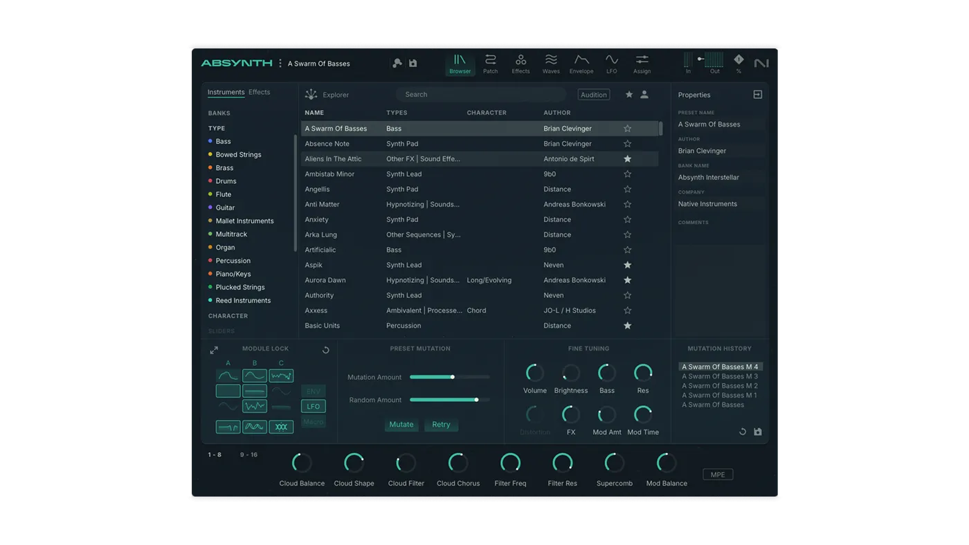The image size is (969, 545).
Task: Select the Anti Matter preset
Action: (480, 205)
